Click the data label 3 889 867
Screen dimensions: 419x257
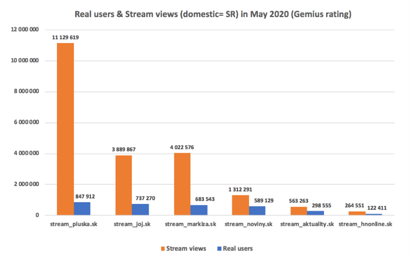pyautogui.click(x=124, y=150)
